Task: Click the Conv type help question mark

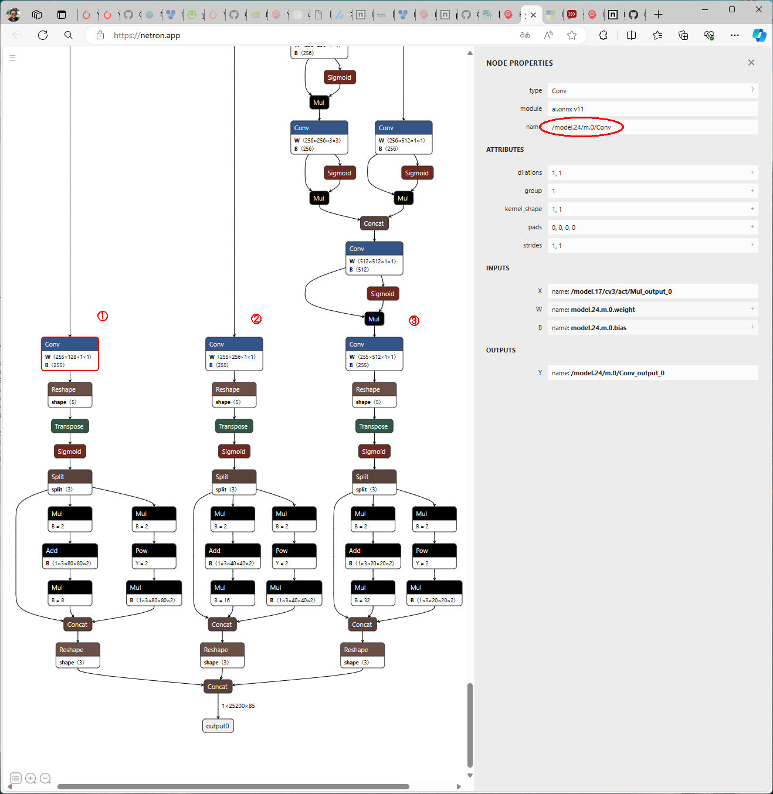Action: click(752, 90)
